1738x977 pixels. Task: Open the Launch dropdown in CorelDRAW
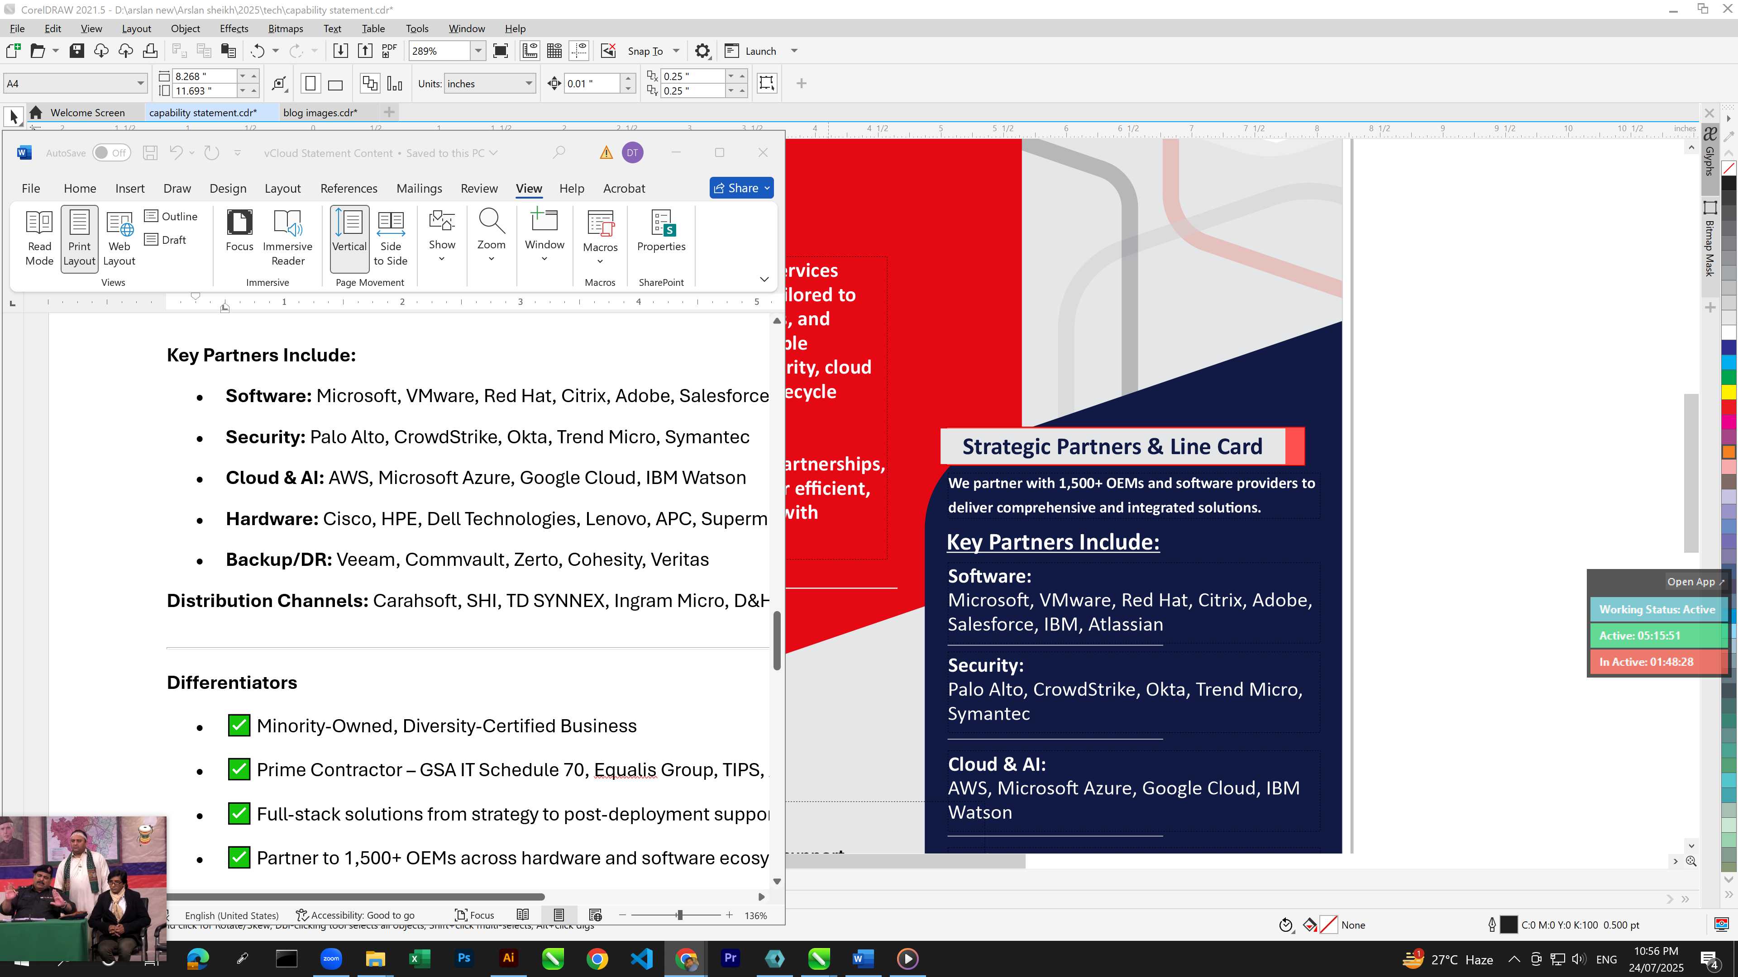click(793, 51)
